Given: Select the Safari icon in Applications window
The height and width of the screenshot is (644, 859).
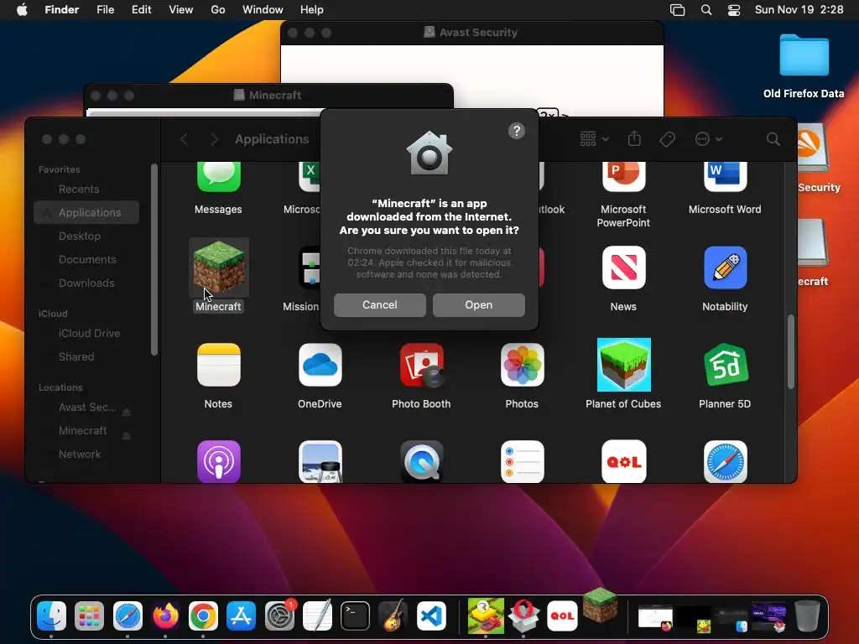Looking at the screenshot, I should [725, 462].
